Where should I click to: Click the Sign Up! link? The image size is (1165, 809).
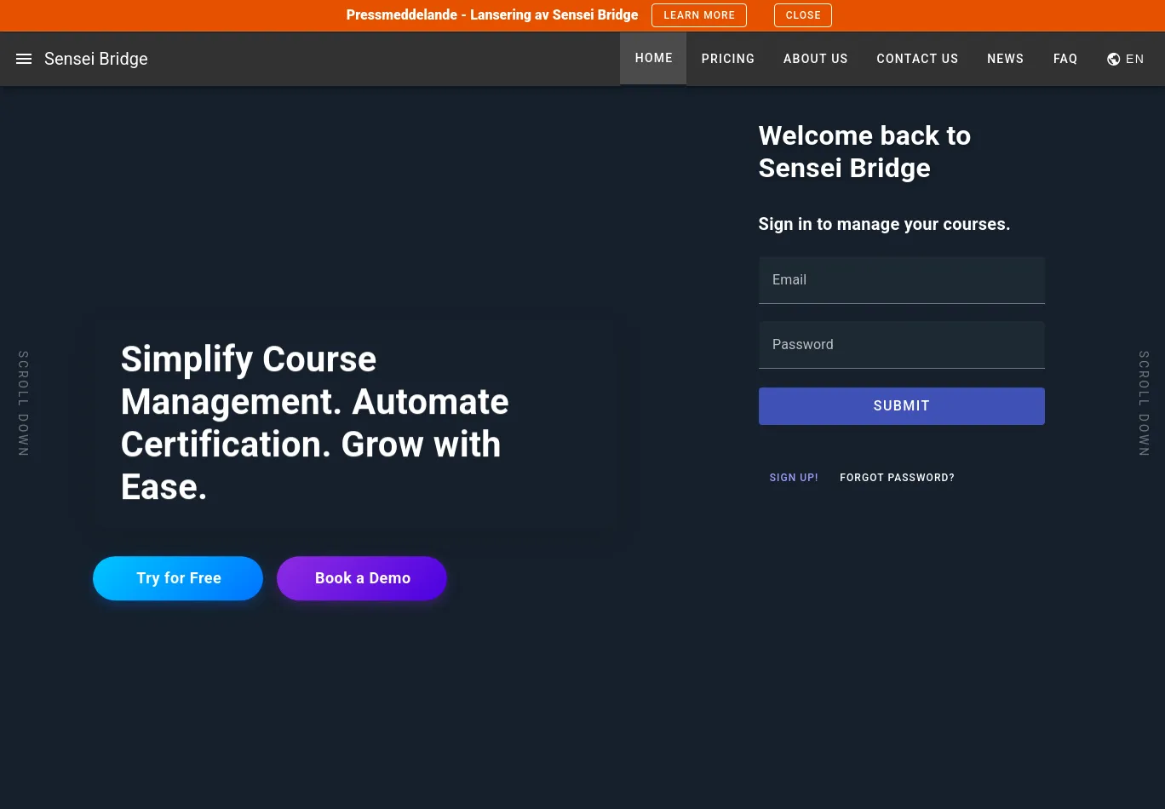pyautogui.click(x=794, y=478)
